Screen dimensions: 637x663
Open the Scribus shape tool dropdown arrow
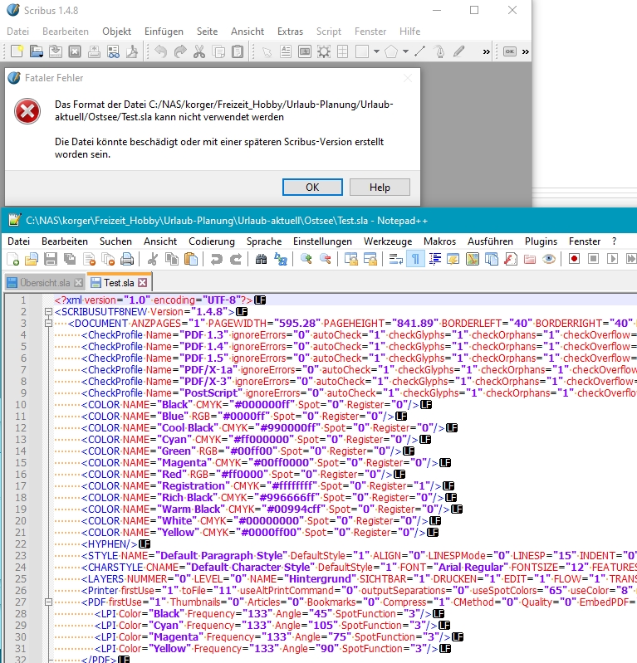pos(376,51)
